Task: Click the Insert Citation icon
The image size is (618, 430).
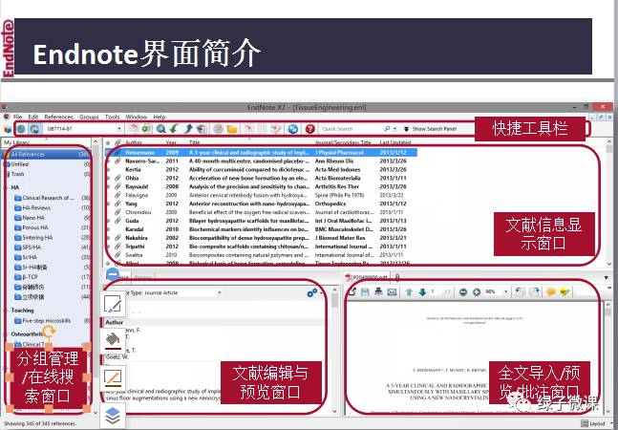Action: coord(248,128)
